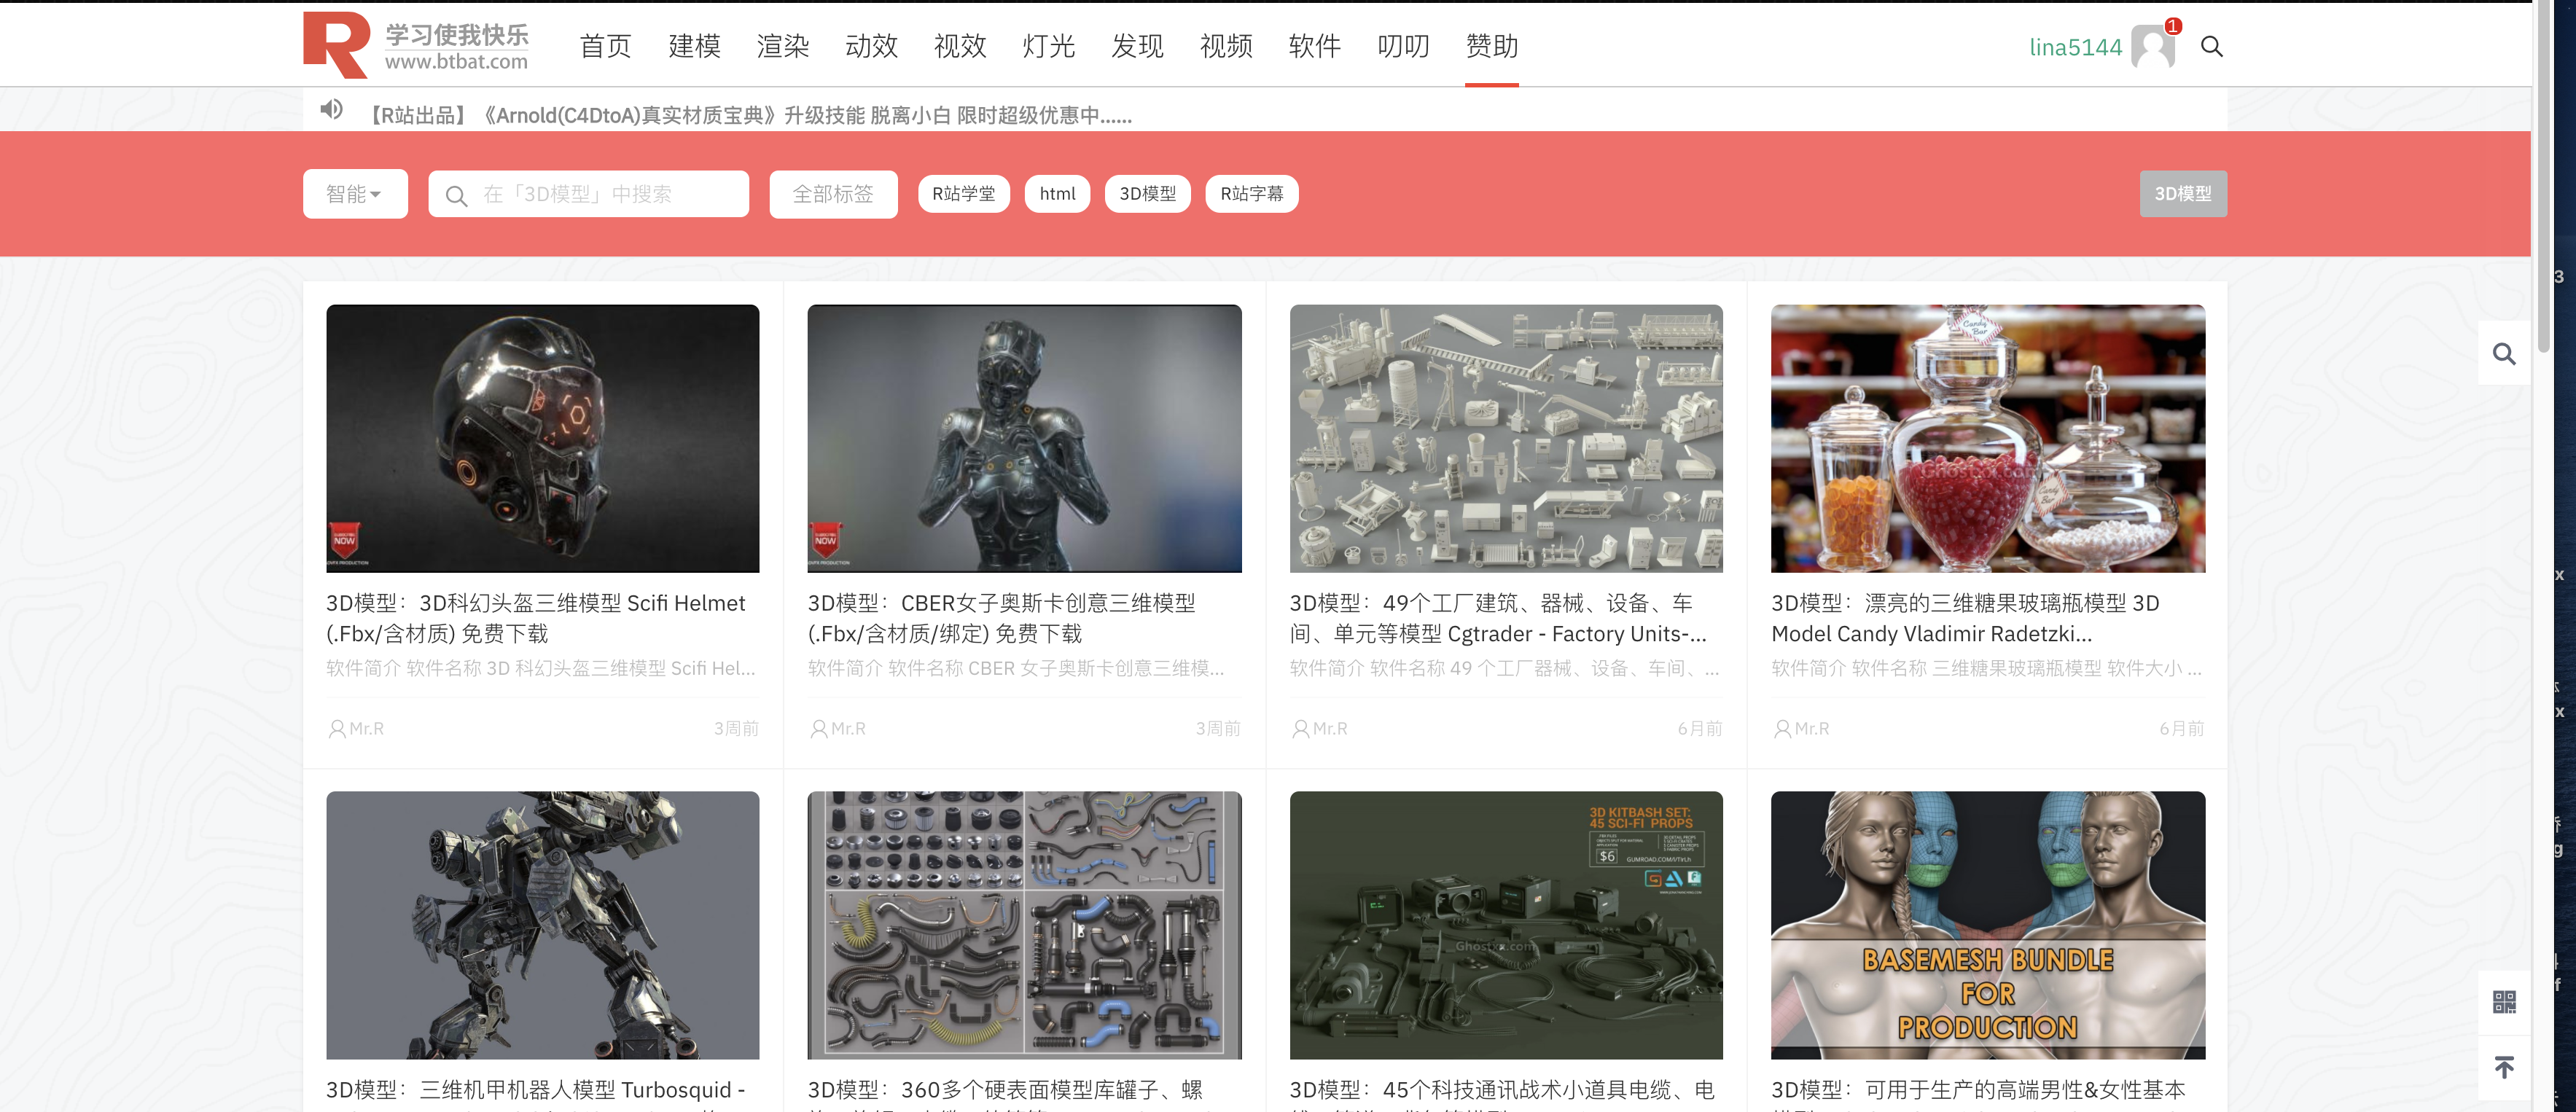Open the Basemesh Bundle thumbnail
The width and height of the screenshot is (2576, 1112).
click(1988, 925)
